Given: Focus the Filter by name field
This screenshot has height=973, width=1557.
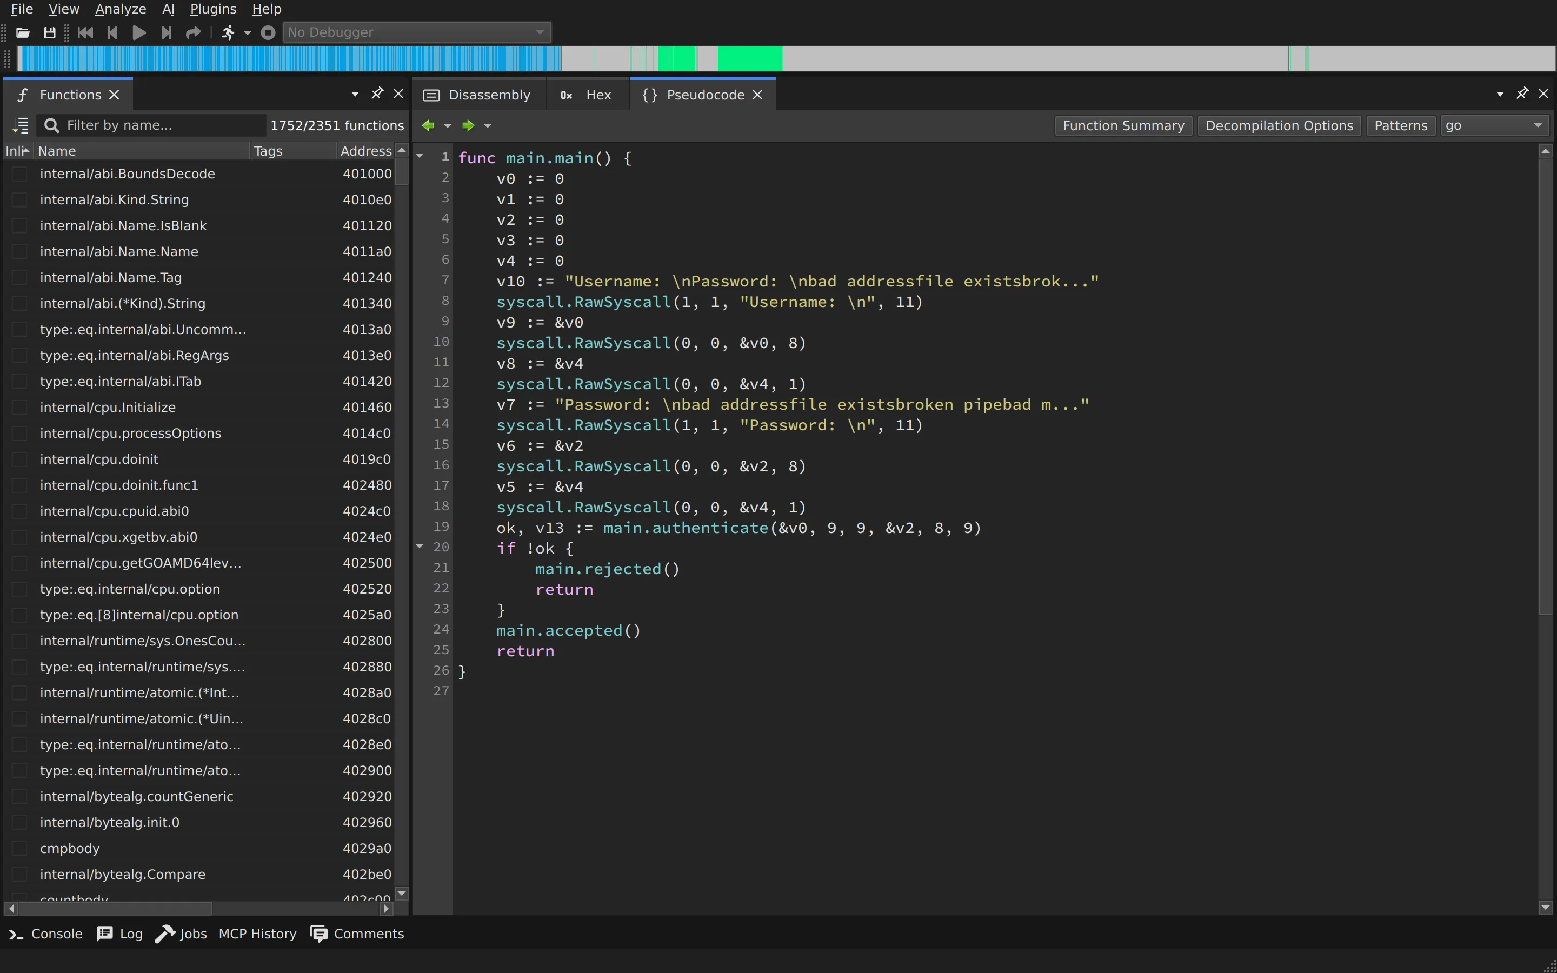Looking at the screenshot, I should (152, 125).
